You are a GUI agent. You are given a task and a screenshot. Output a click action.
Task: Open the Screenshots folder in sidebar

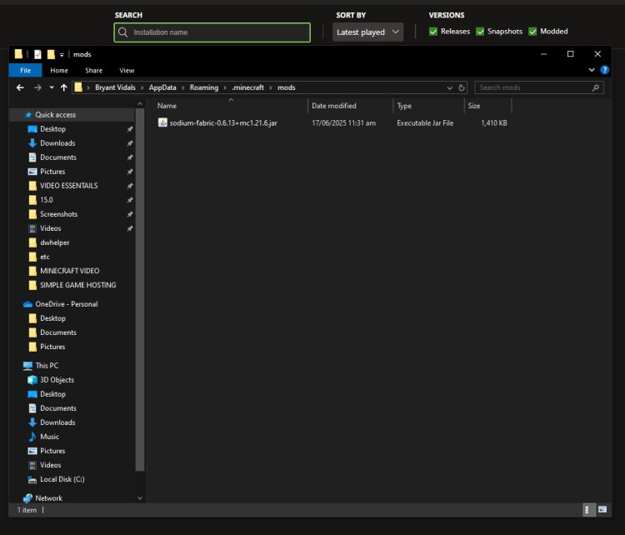click(x=58, y=214)
